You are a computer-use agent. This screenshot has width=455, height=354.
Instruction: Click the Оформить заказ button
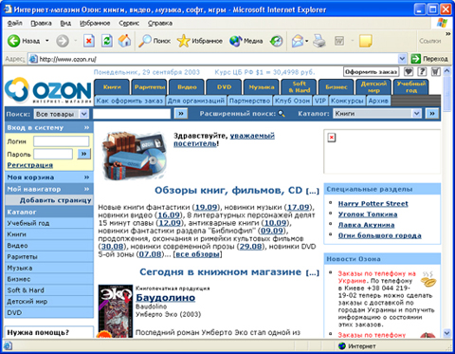pos(371,72)
